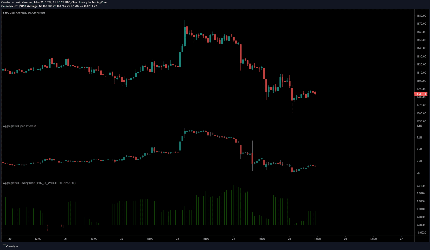The image size is (430, 250).
Task: Click the 'Created on coinalyze.net' header line
Action: tap(54, 2)
